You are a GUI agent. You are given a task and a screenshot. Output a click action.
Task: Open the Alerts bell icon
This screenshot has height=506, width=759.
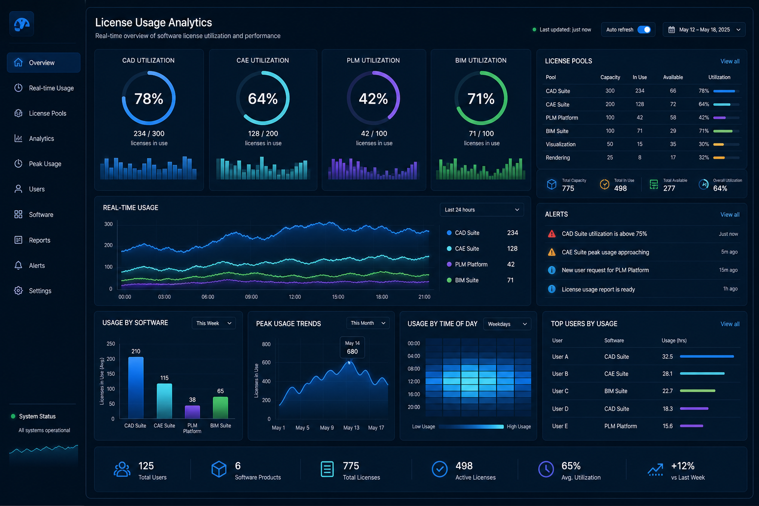18,265
